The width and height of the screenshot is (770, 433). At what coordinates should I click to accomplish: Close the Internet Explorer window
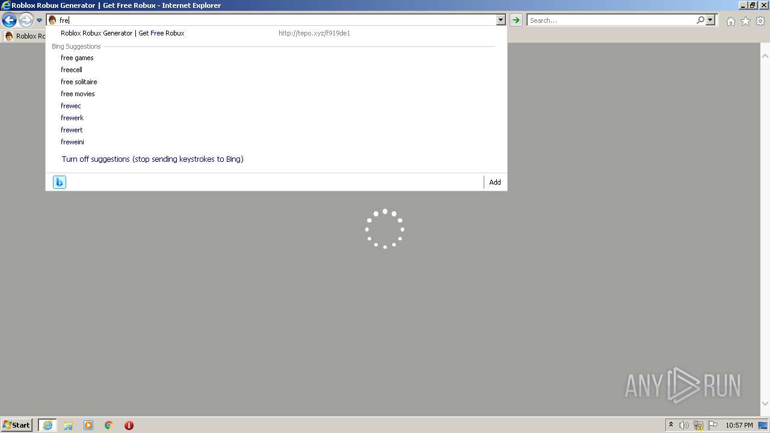pos(763,5)
